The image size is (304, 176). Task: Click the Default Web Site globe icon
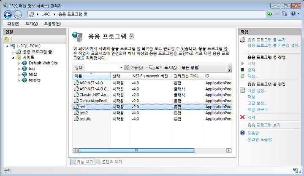[x=24, y=63]
